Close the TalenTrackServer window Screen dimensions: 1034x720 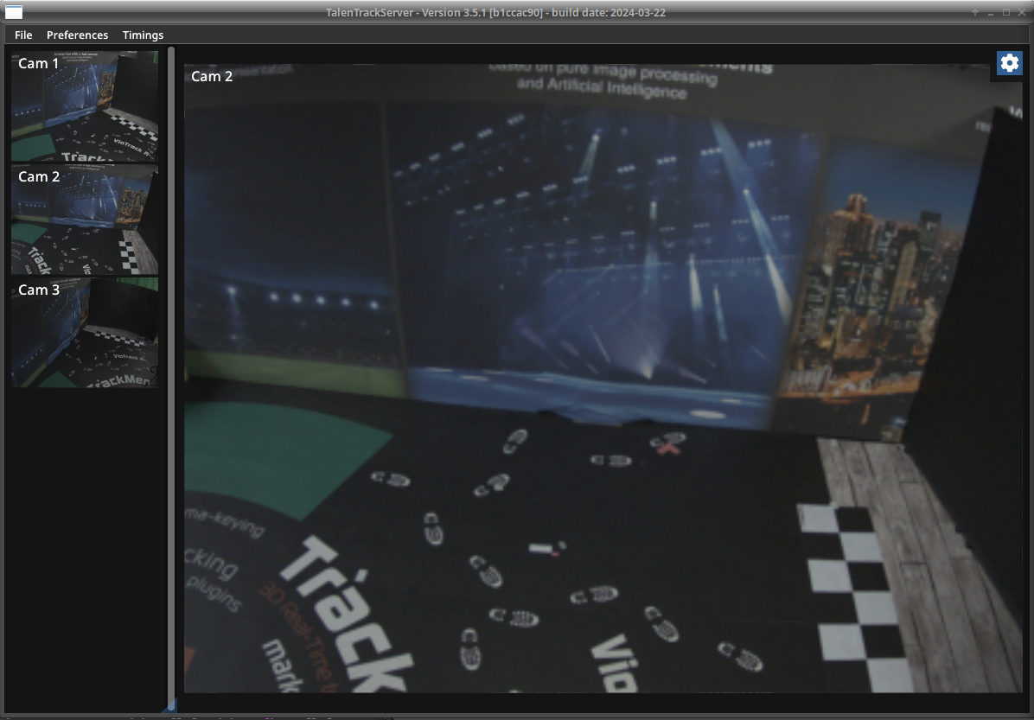[1021, 12]
